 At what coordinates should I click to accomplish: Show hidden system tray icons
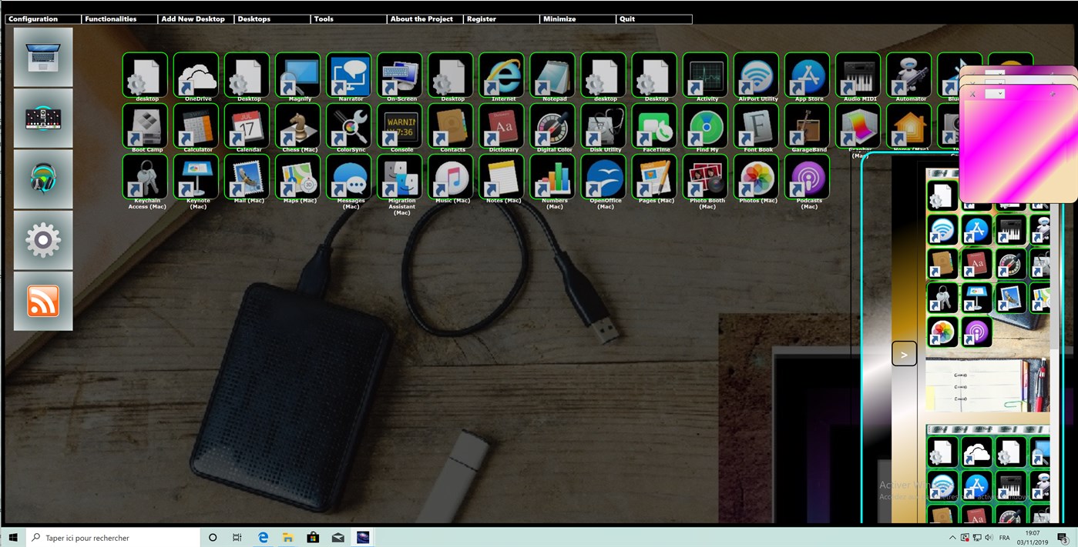click(952, 538)
